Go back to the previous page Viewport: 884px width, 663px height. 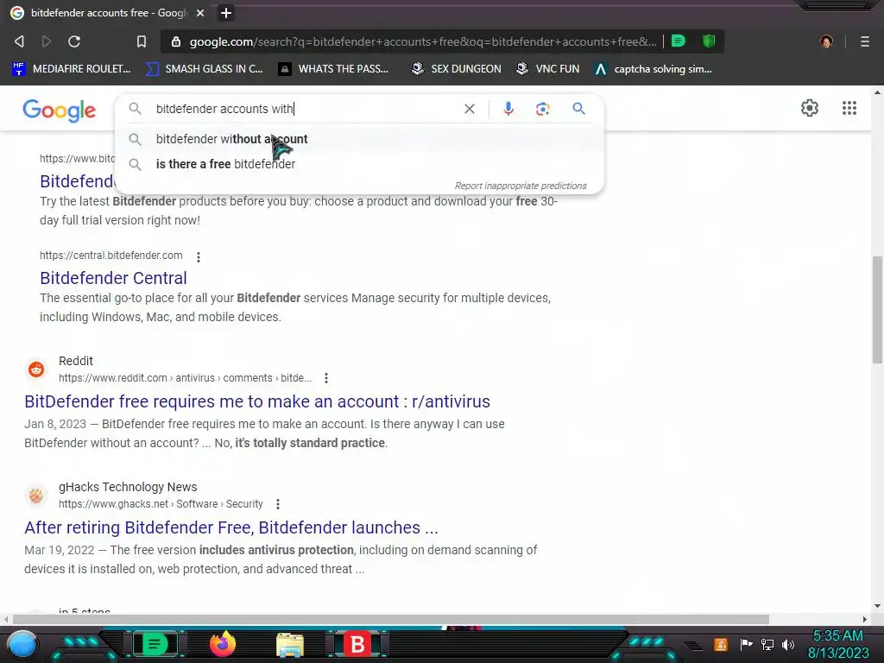coord(19,41)
